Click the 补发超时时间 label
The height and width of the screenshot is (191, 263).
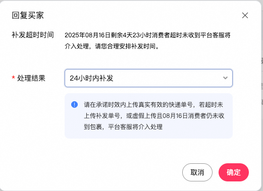[33, 35]
